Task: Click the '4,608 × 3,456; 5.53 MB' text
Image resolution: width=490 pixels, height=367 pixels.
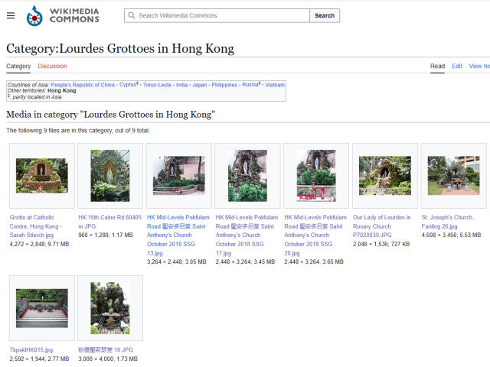Action: (x=451, y=235)
